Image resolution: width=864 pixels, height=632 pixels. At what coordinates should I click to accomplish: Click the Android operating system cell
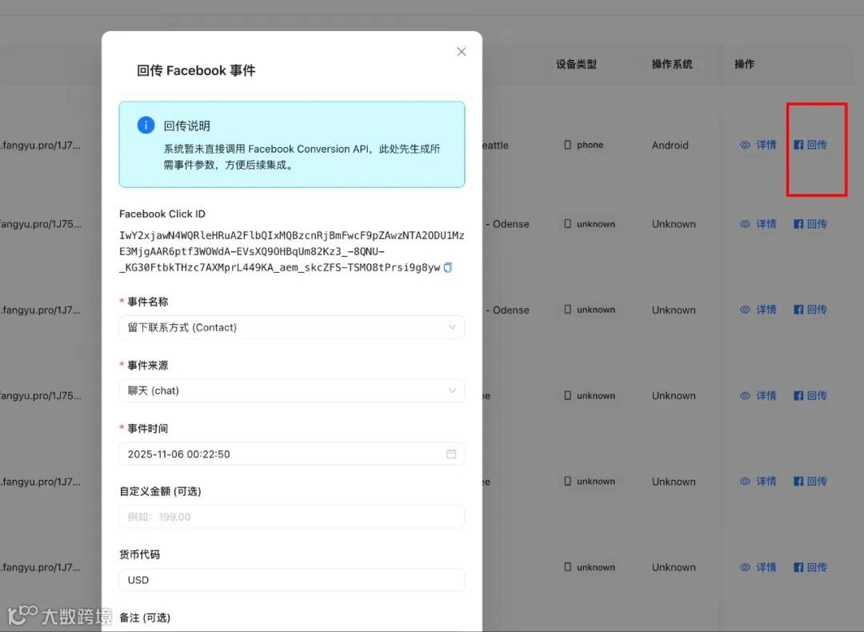pos(670,146)
